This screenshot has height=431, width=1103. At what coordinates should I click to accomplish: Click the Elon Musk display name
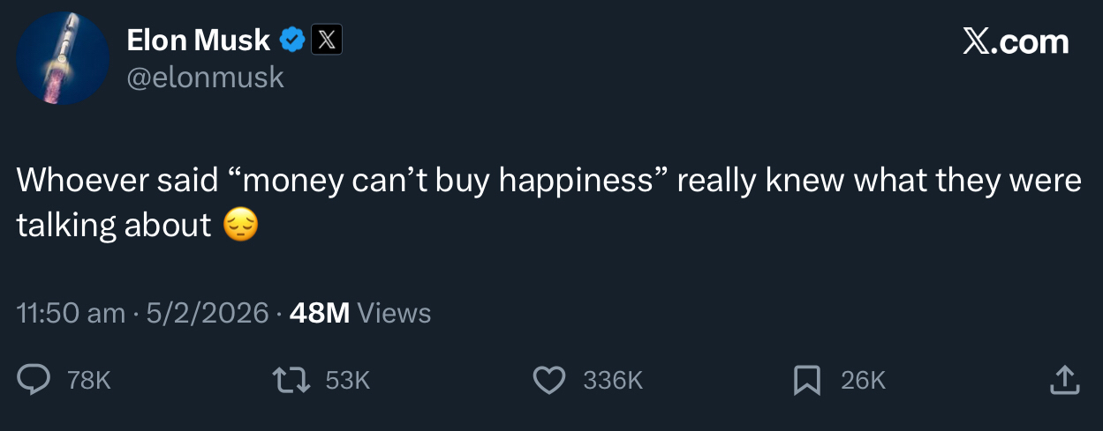(198, 40)
